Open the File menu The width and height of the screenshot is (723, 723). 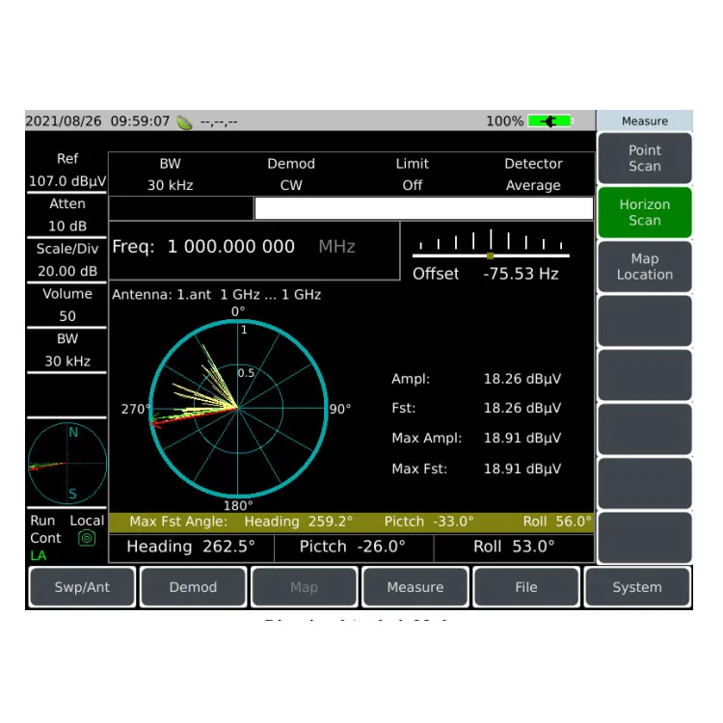[x=526, y=587]
